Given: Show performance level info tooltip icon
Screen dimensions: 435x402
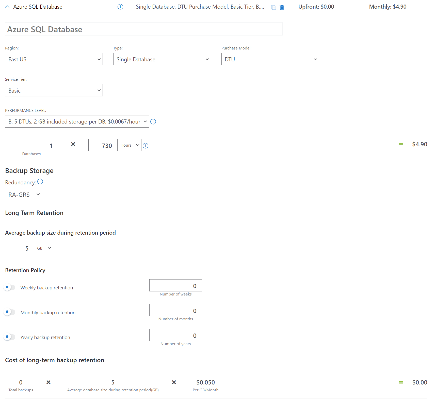Looking at the screenshot, I should click(153, 122).
